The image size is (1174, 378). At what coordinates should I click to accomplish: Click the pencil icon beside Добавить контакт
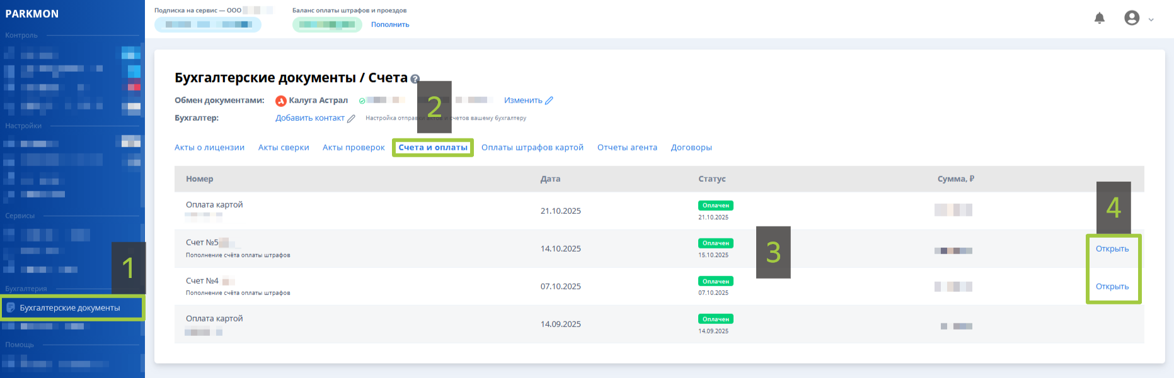tap(352, 118)
